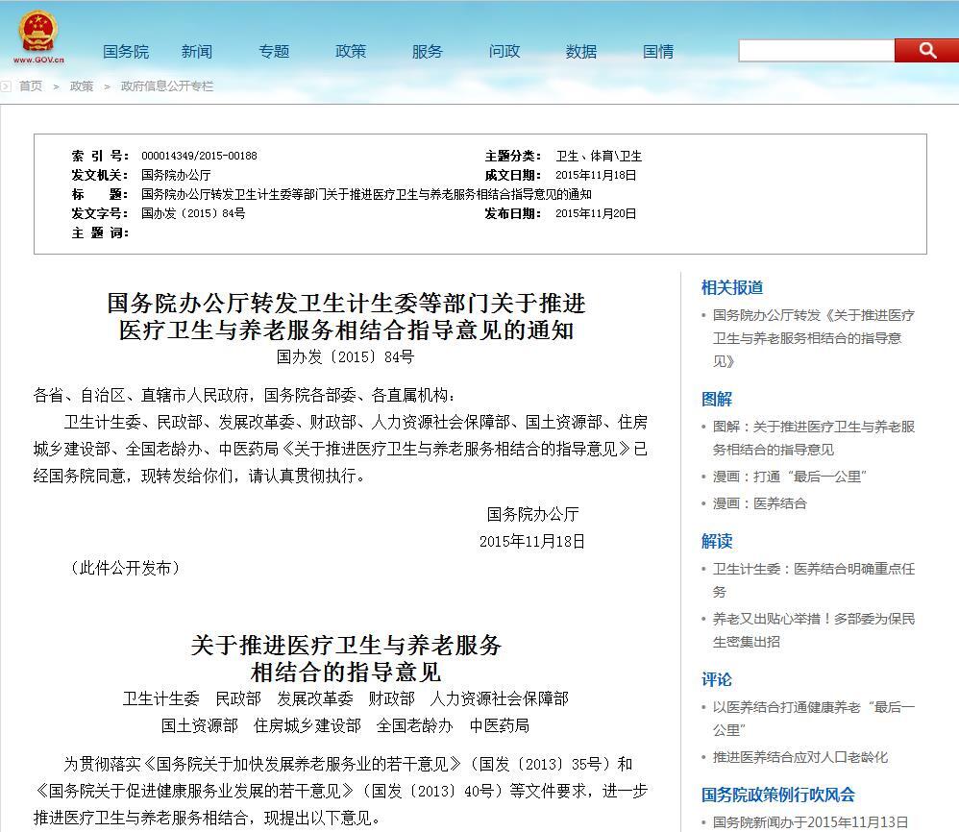
Task: Open 国务院新闻办于2015年11月13日 briefing link
Action: pos(810,822)
